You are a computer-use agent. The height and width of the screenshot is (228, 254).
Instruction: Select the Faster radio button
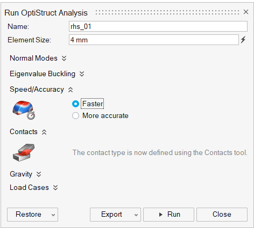click(x=75, y=104)
